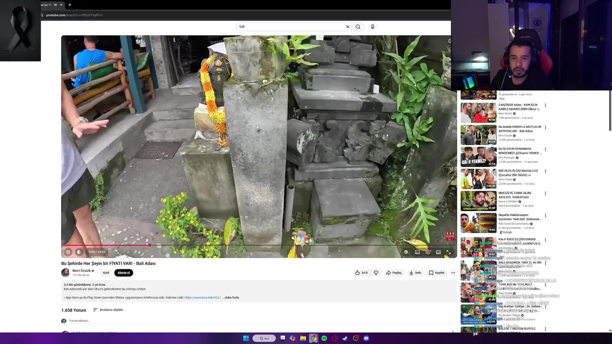Open Bu Adada PARAYLA MUTLULUK SATIYORLAR video title
The height and width of the screenshot is (344, 612).
pos(520,129)
